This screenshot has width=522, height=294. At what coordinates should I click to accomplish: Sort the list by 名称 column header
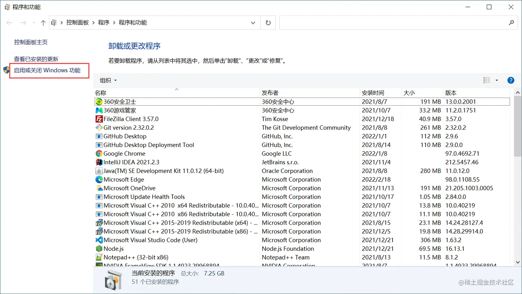coord(176,93)
